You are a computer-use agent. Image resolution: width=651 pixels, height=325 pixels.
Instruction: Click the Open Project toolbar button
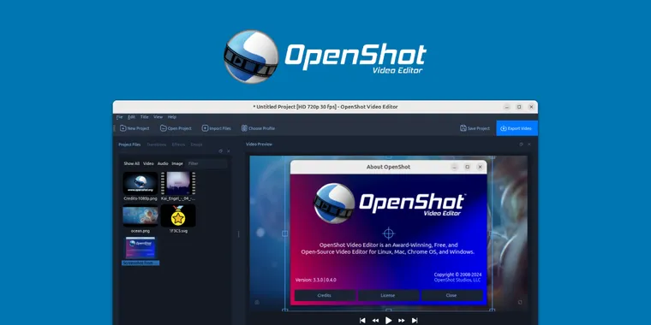pos(176,128)
